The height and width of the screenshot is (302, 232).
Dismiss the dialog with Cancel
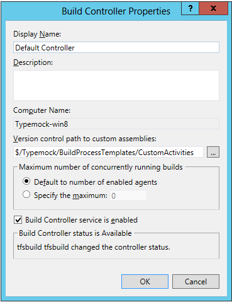pyautogui.click(x=196, y=281)
